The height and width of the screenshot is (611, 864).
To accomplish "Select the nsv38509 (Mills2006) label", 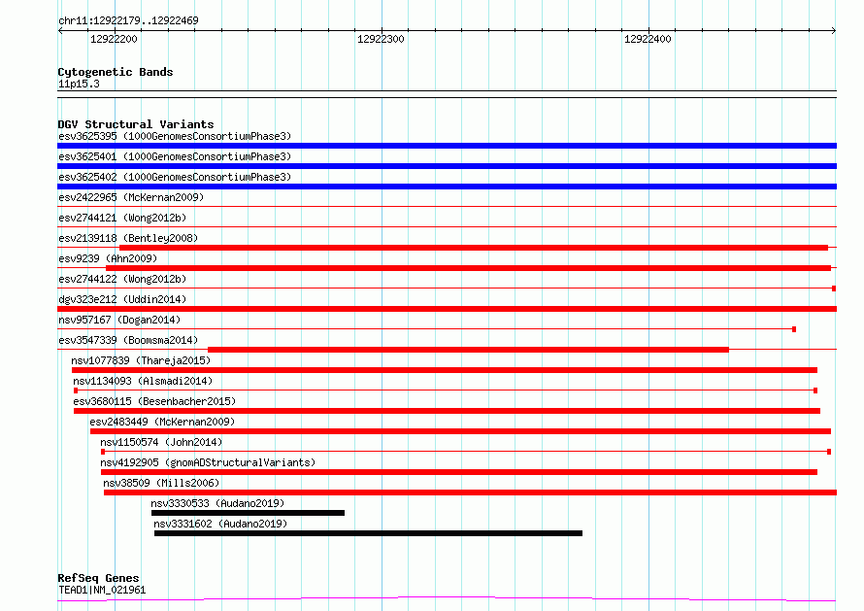I will [x=161, y=483].
